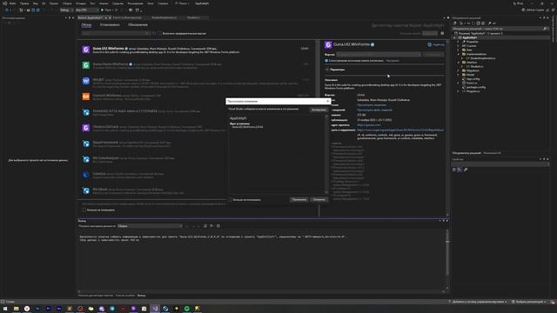Open the Установлено tab in NuGet manager
The width and height of the screenshot is (557, 313).
click(x=110, y=25)
